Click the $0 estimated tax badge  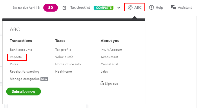[x=50, y=8]
